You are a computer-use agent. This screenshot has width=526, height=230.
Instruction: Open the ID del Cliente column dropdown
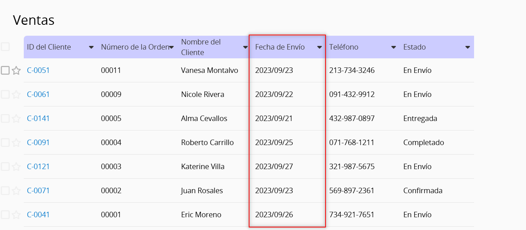[x=91, y=47]
